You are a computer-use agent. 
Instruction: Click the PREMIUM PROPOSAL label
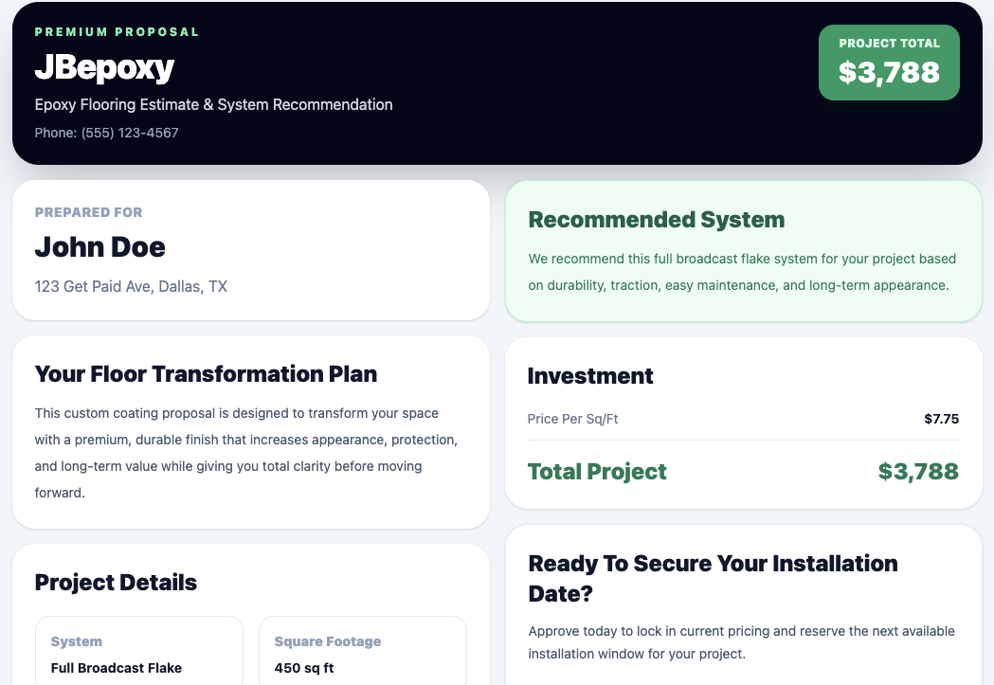[x=117, y=31]
